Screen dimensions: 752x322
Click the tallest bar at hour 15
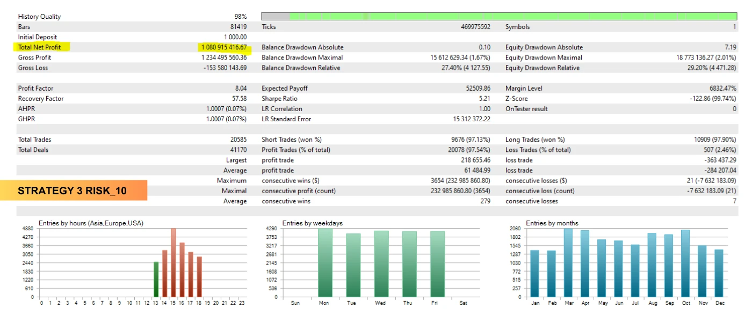tap(173, 263)
